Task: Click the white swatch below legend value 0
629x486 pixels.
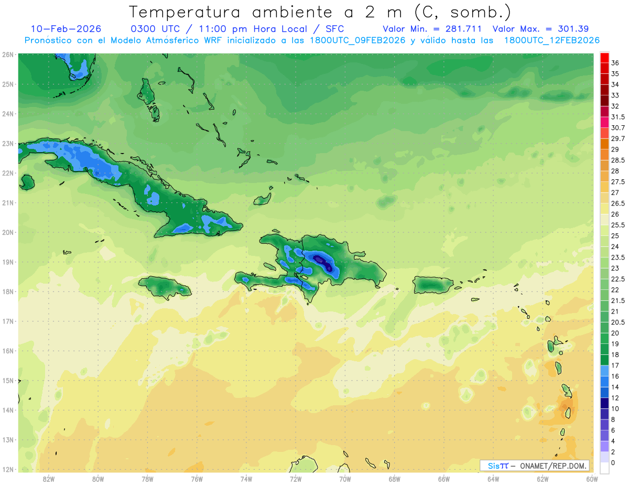Action: 604,468
